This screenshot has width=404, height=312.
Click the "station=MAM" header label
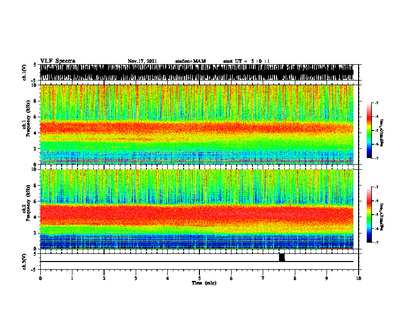click(x=190, y=61)
